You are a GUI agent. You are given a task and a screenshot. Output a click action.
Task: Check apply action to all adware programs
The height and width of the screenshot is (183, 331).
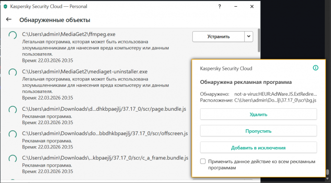point(202,161)
